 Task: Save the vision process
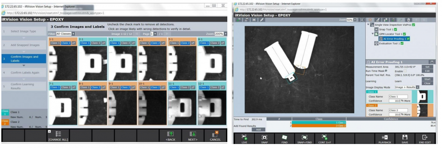click(405, 139)
